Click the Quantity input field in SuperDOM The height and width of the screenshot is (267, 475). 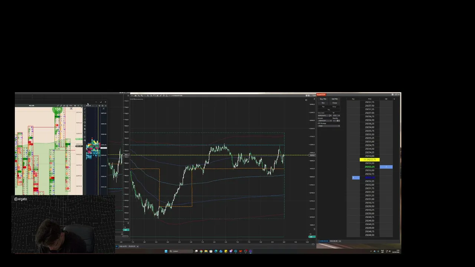(x=335, y=121)
